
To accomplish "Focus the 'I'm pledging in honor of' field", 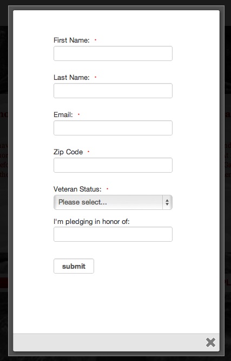I will 113,234.
